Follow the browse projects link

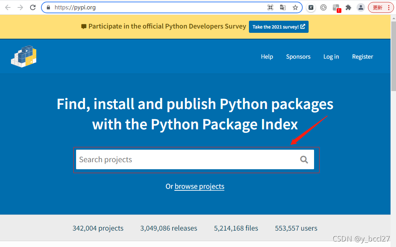199,186
